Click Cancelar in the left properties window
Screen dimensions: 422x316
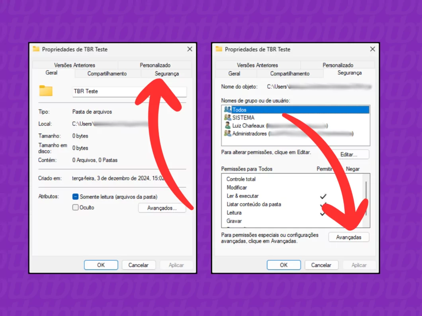(138, 265)
